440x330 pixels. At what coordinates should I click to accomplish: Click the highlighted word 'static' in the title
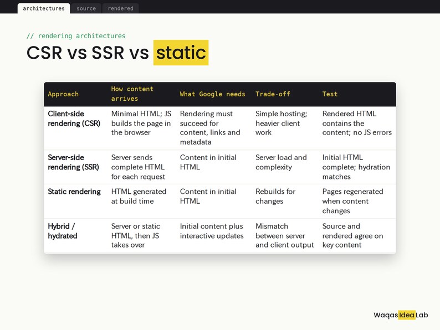181,53
